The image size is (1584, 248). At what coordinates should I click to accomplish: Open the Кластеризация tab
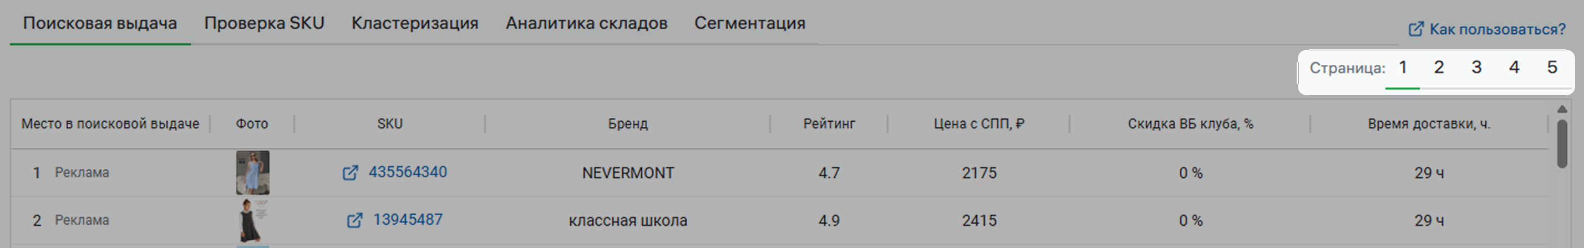[414, 23]
